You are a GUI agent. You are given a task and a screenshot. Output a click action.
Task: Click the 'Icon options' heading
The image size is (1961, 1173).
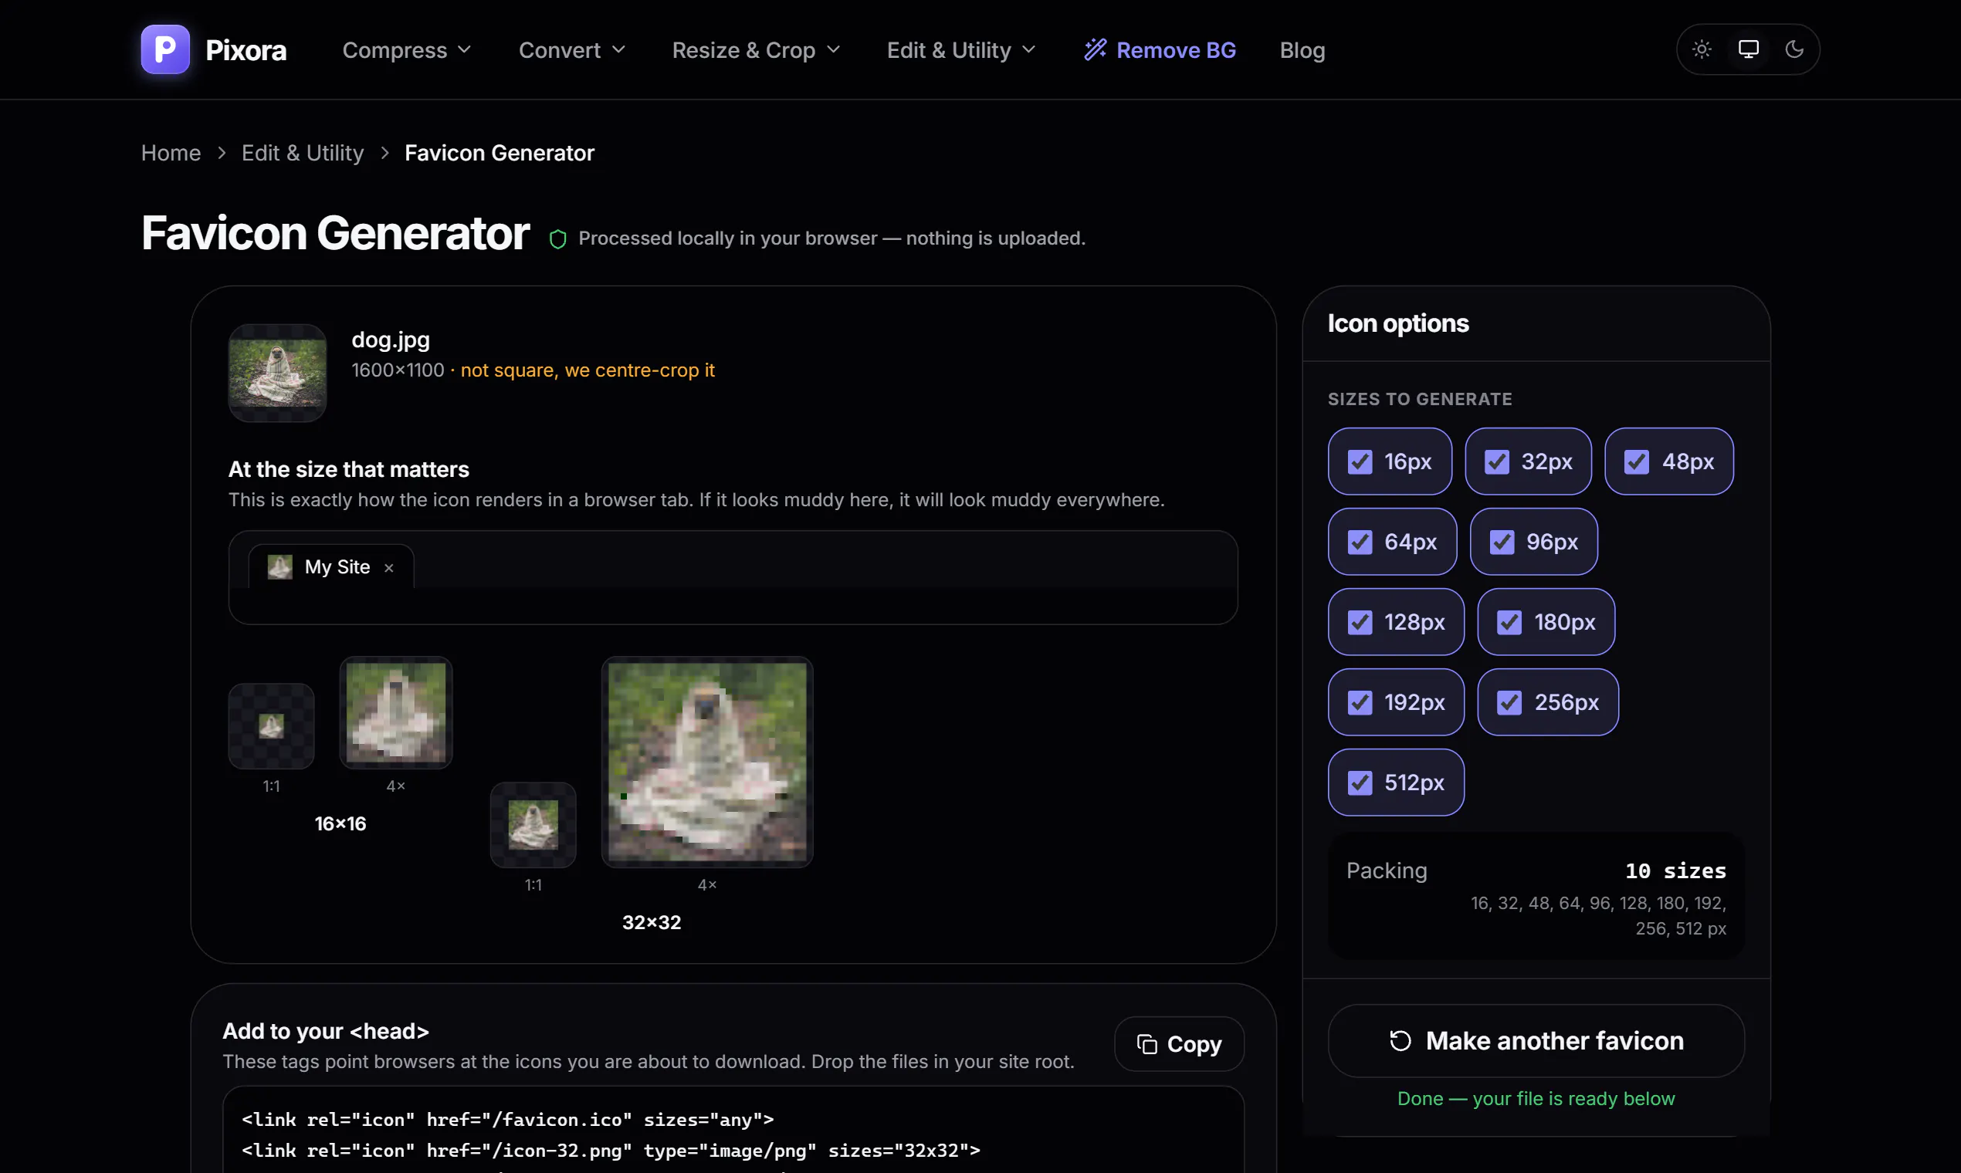pyautogui.click(x=1398, y=323)
